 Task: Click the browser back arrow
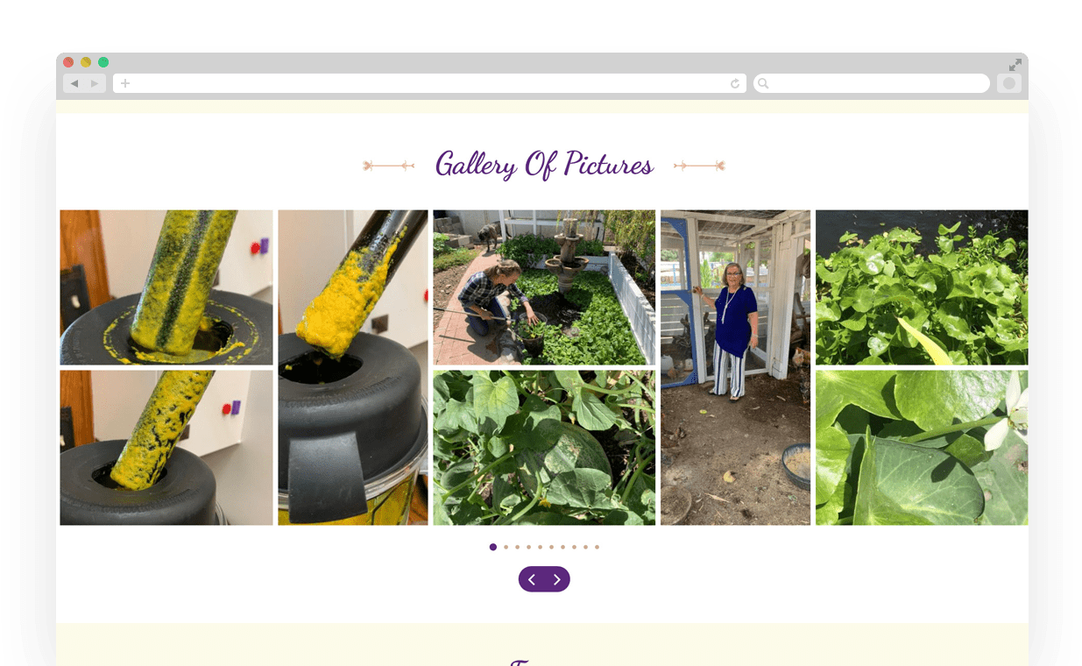74,83
